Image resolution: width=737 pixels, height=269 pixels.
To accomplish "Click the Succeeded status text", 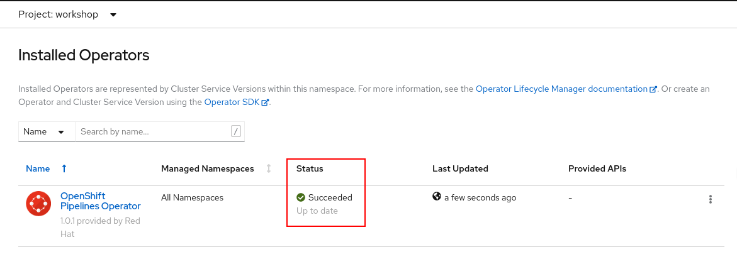I will click(330, 197).
